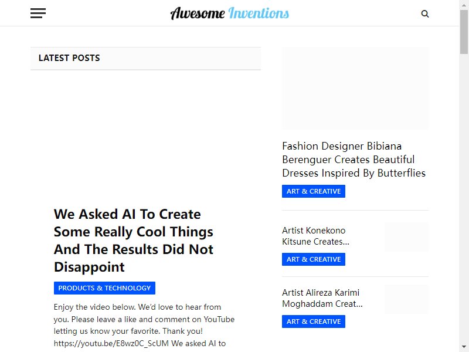469x352 pixels.
Task: Open the Artist Alireza Karimi Moghaddam article
Action: pos(322,298)
